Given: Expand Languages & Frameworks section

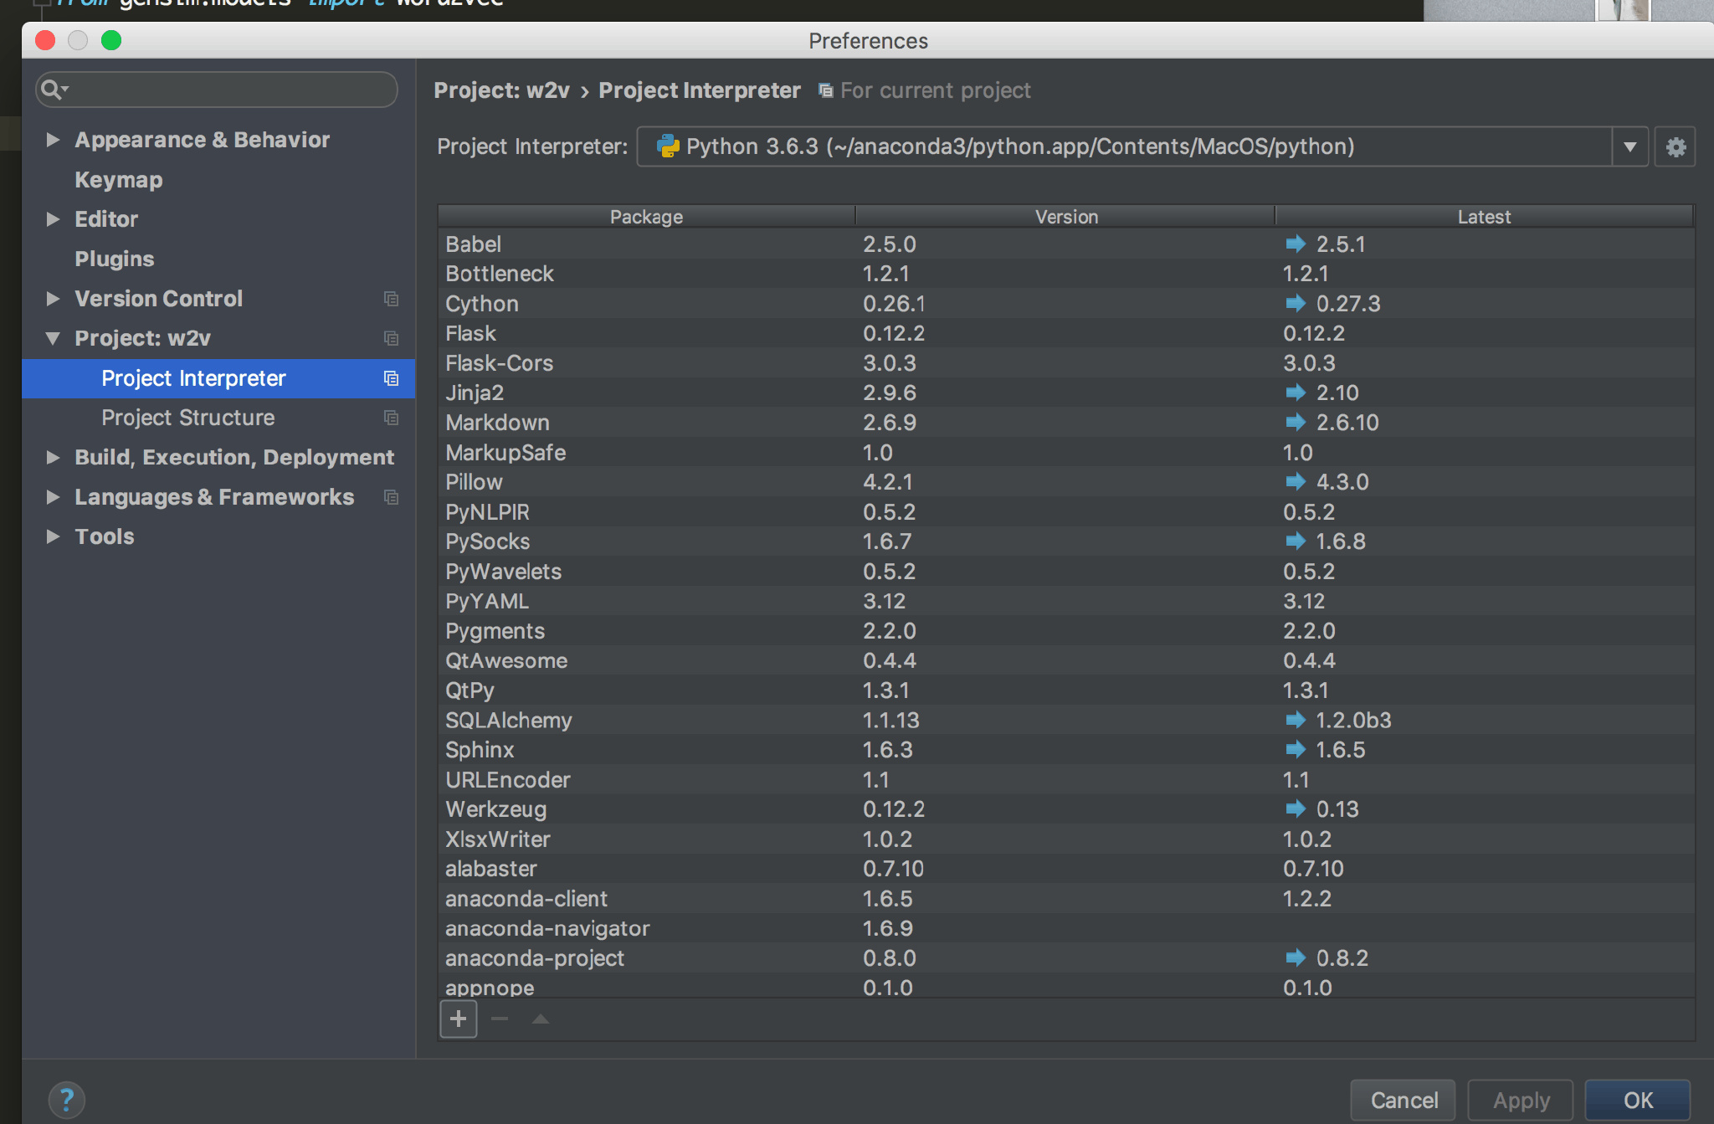Looking at the screenshot, I should [x=53, y=497].
